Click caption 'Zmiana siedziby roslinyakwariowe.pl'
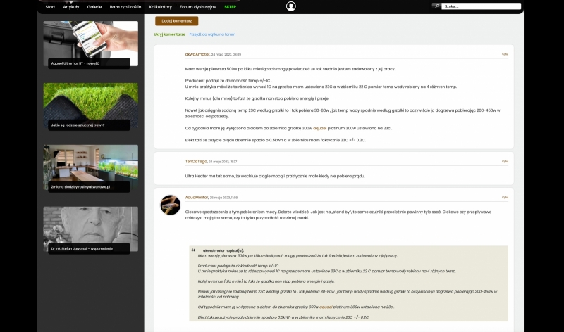The image size is (564, 332). coord(80,187)
